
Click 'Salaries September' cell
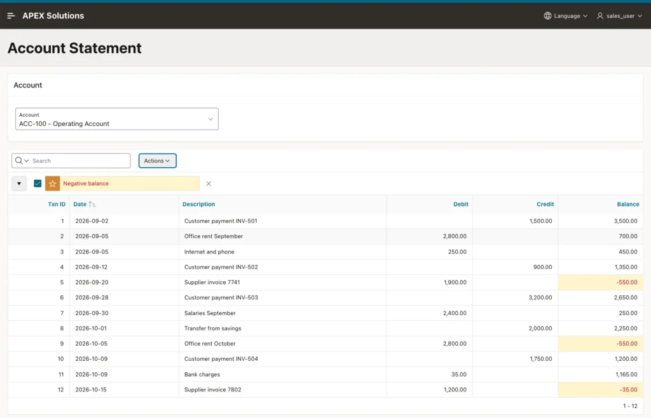(x=210, y=313)
